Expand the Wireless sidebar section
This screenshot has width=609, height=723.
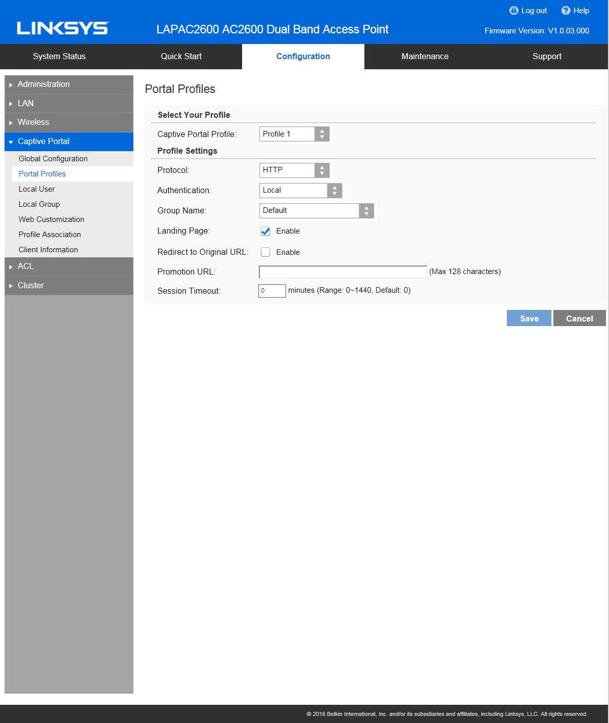(69, 122)
